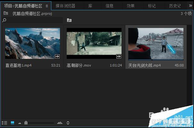This screenshot has width=194, height=128.
Task: Focus the project search field
Action: click(32, 20)
